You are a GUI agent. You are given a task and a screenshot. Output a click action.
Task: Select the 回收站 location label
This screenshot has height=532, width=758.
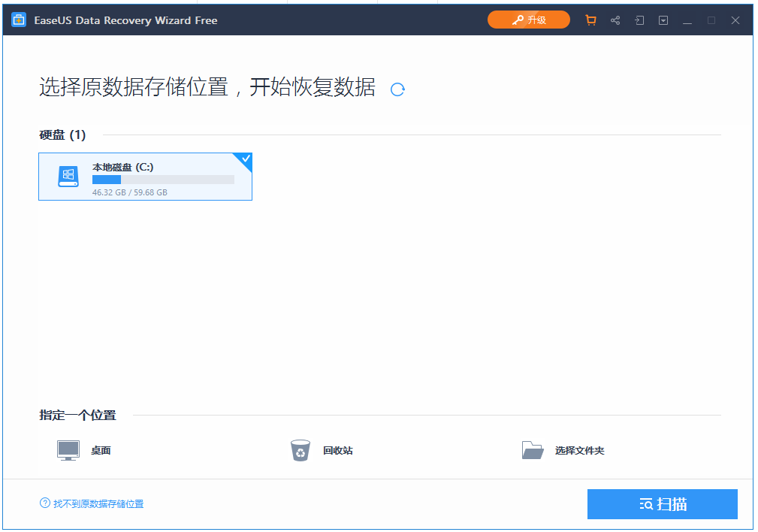pyautogui.click(x=338, y=451)
